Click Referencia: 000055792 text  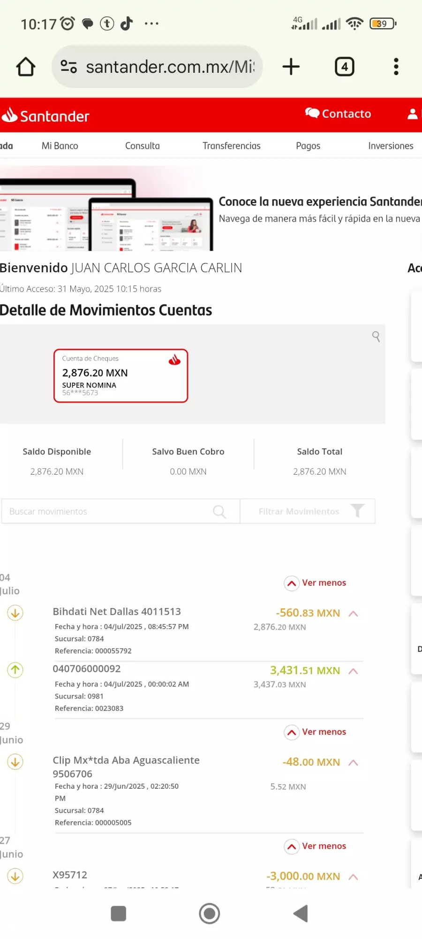tap(93, 651)
